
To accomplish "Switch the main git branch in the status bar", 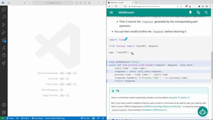I will click(x=10, y=118).
